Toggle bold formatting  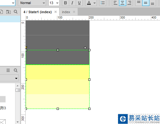coord(65,3)
